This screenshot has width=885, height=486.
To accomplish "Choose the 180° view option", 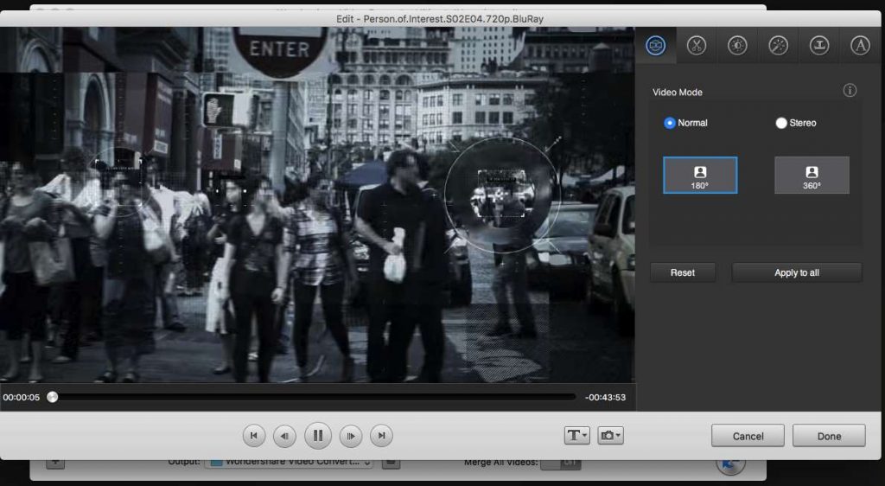I will (700, 176).
